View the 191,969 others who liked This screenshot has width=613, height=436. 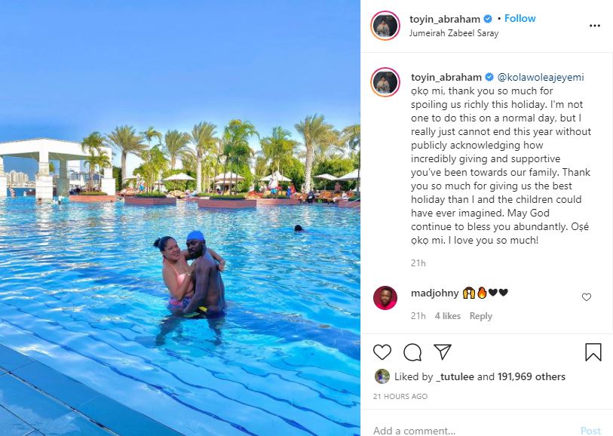532,376
